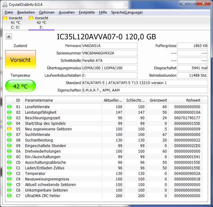Open the Optionen menu
Image resolution: width=213 pixels, height=207 pixels.
46,12
